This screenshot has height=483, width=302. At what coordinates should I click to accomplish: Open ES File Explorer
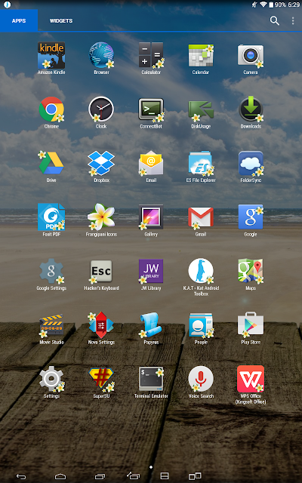point(201,163)
